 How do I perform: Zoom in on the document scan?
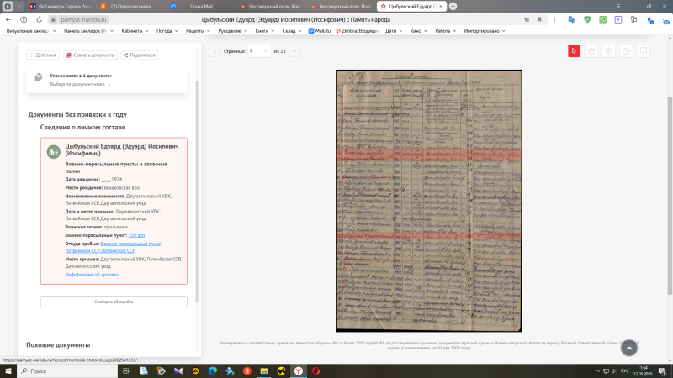pos(609,51)
